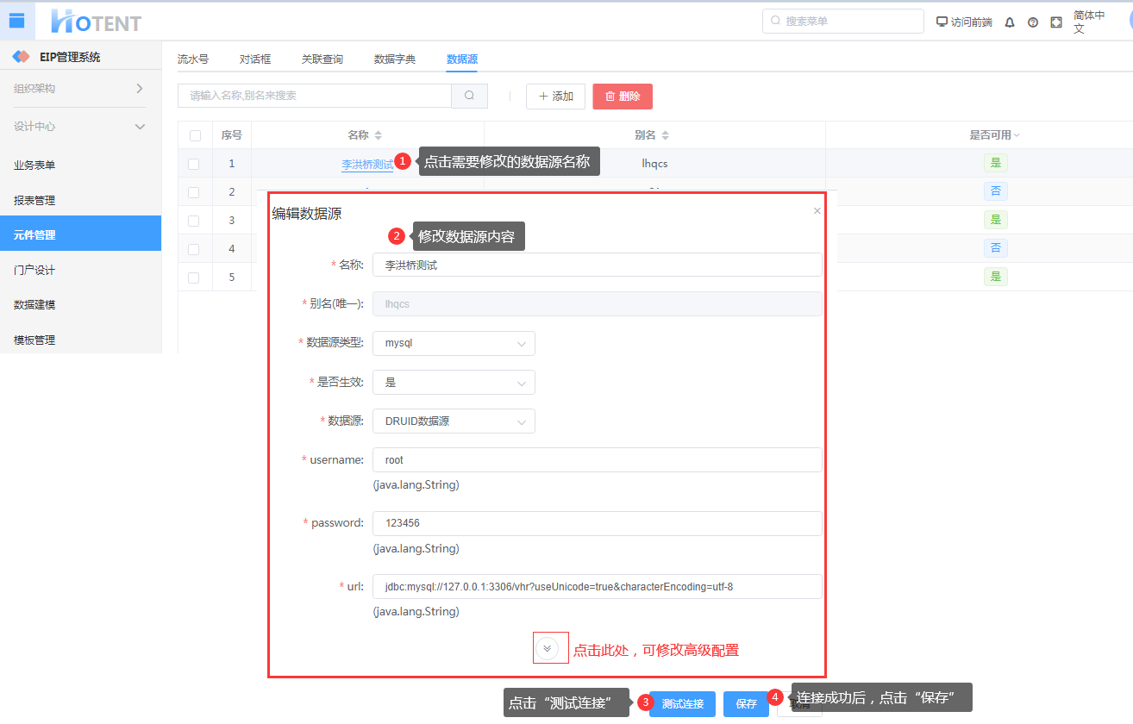This screenshot has width=1133, height=724.
Task: Click the sort arrows beside 名称 column
Action: (x=378, y=135)
